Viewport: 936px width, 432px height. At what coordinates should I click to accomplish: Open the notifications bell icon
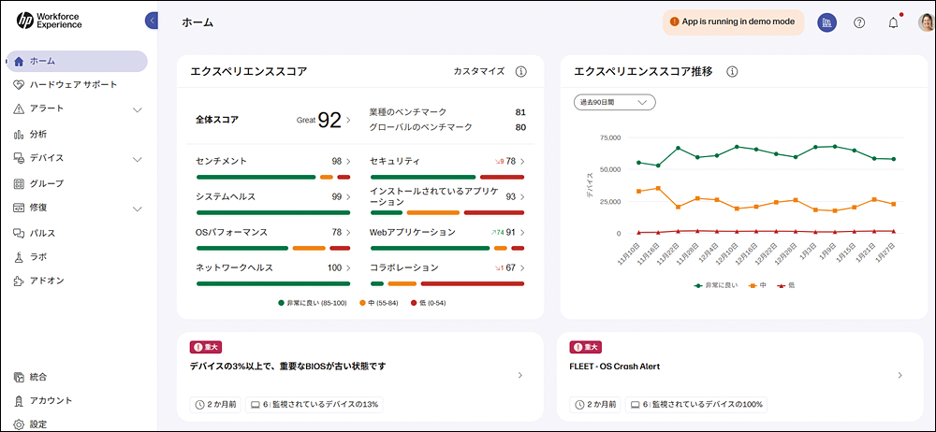pos(893,23)
